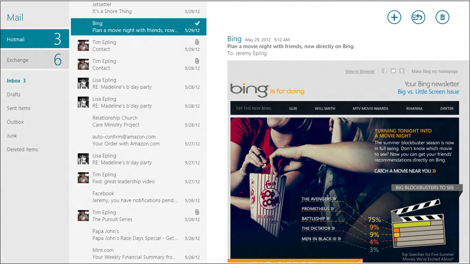This screenshot has height=264, width=470.
Task: Open Papa John's Race Days Special email
Action: click(x=139, y=235)
